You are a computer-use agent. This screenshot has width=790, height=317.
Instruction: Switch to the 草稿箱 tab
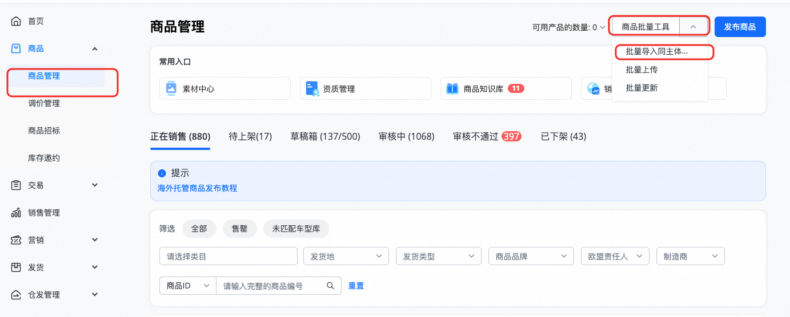pos(325,137)
